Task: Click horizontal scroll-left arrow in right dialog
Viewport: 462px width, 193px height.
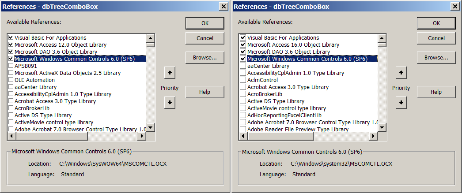Action: point(243,136)
